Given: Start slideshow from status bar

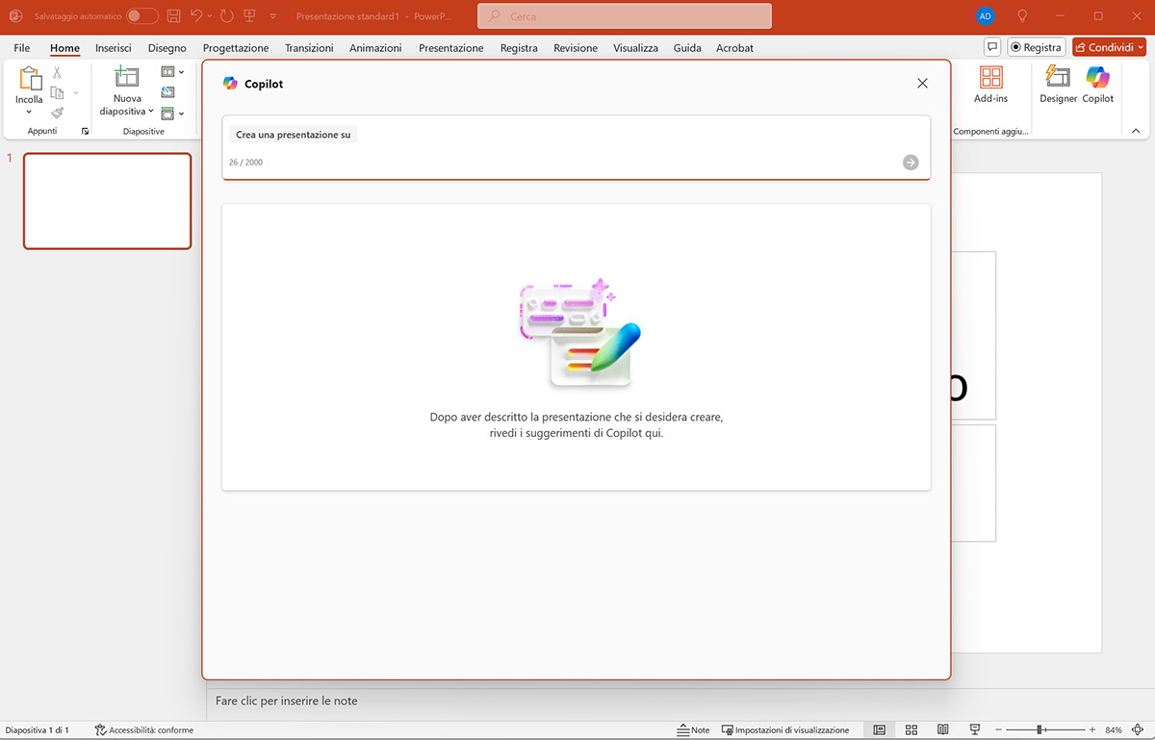Looking at the screenshot, I should point(975,730).
